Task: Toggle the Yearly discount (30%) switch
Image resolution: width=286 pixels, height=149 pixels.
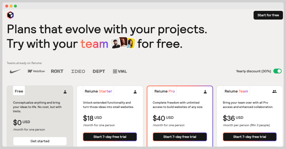Action: click(277, 71)
